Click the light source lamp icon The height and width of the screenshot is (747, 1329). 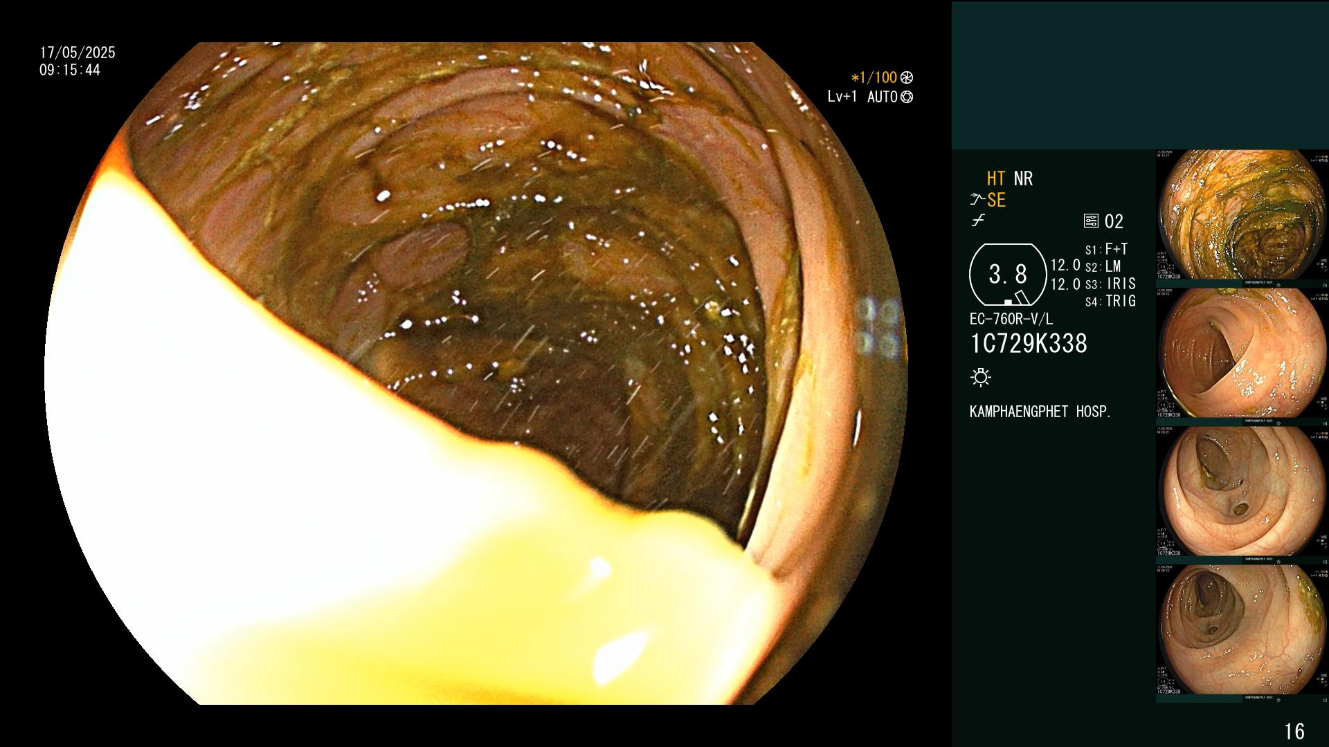pyautogui.click(x=981, y=378)
